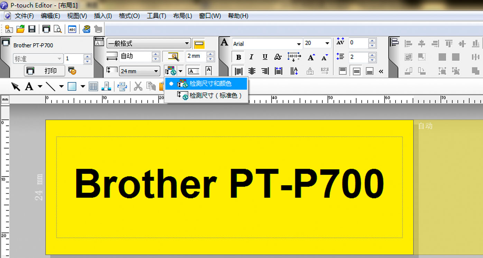Click the margin settings wand icon
This screenshot has width=483, height=258.
click(x=173, y=56)
